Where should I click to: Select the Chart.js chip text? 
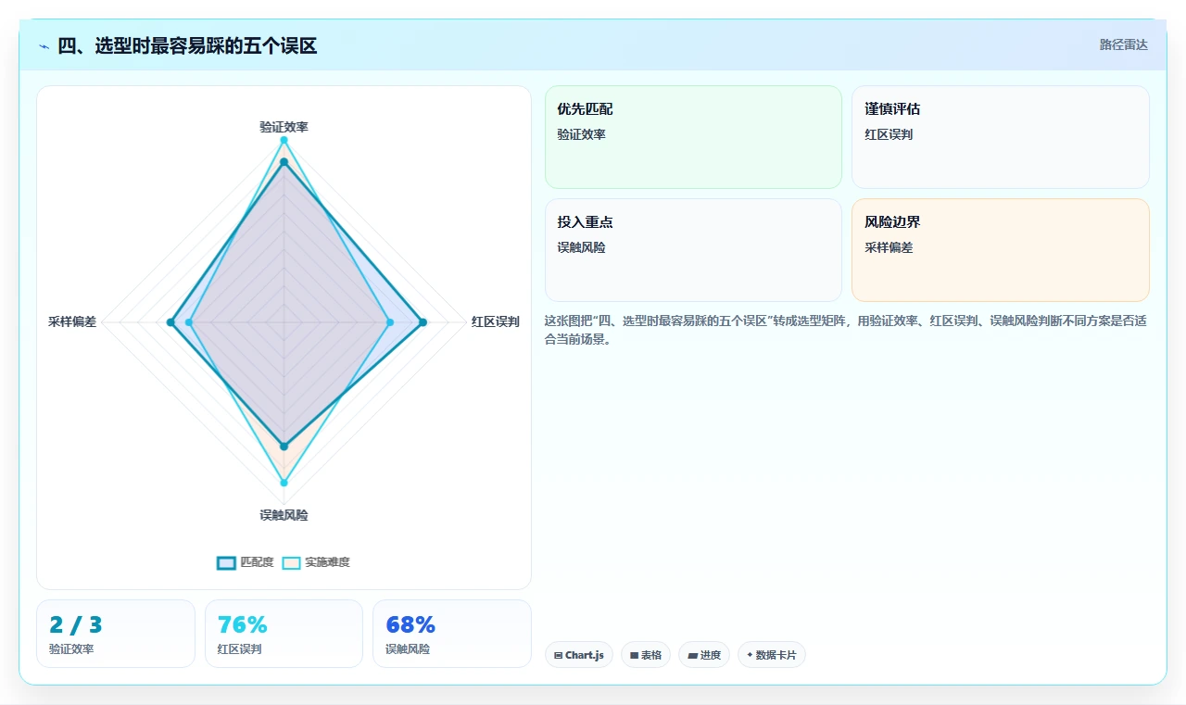pyautogui.click(x=584, y=655)
